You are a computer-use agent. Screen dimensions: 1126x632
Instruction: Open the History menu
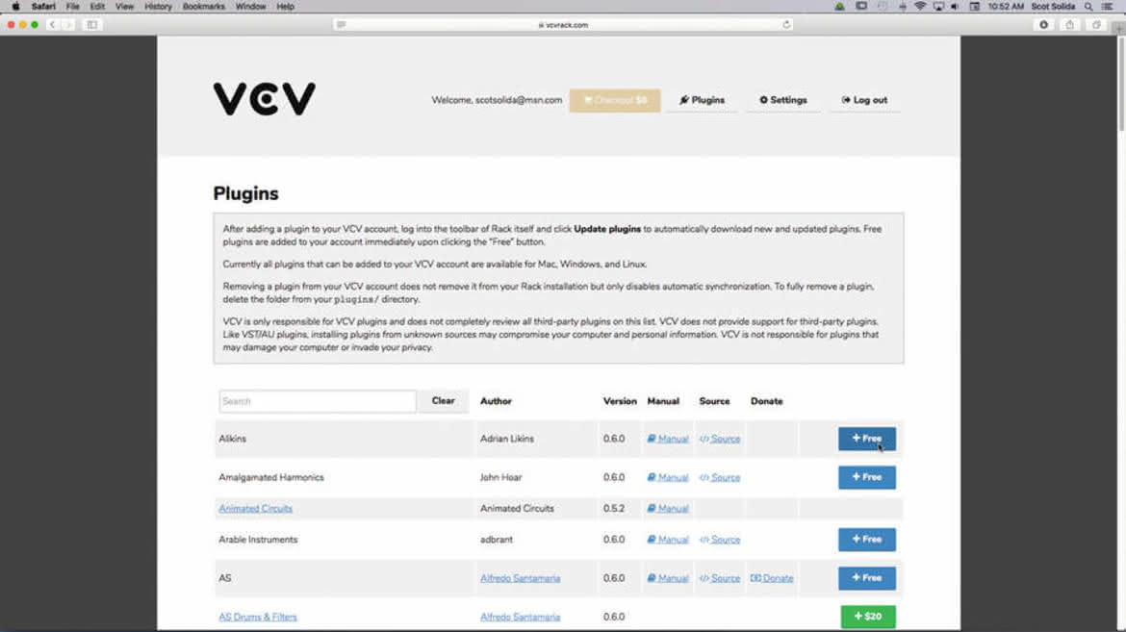coord(158,7)
